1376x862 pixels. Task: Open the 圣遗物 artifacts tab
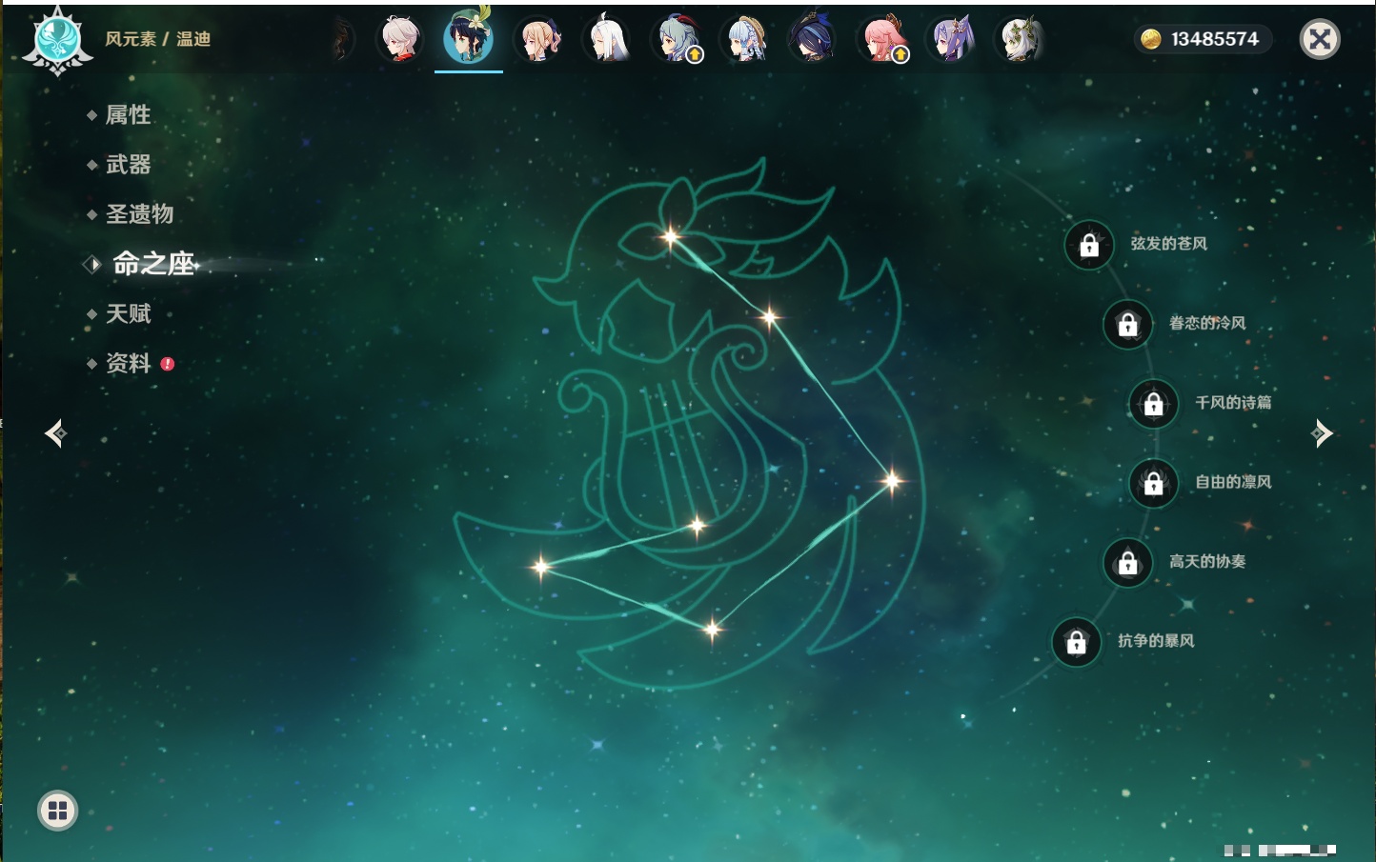tap(139, 214)
